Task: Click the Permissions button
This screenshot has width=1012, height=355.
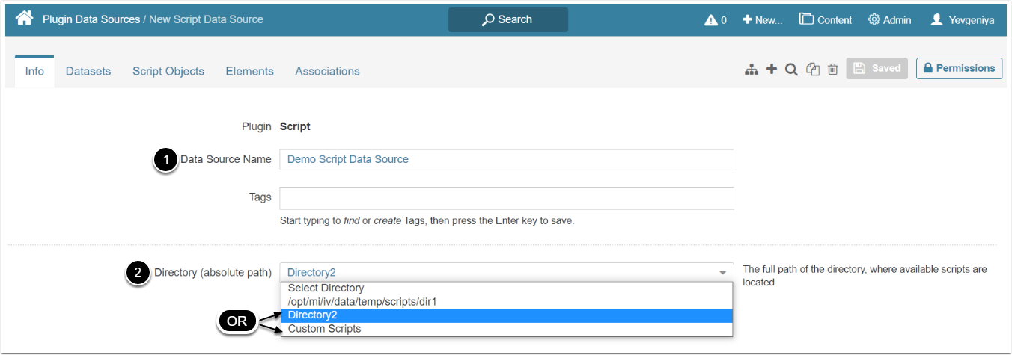Action: pyautogui.click(x=959, y=68)
